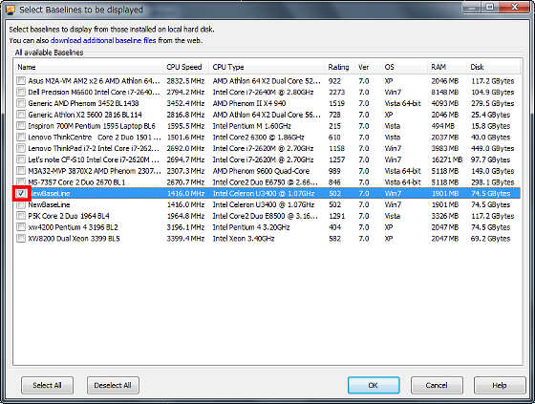Toggle the Lenovo ThinkCentre Core 2 Duo checkbox
This screenshot has height=404, width=535.
point(21,137)
